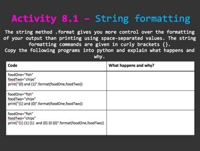Select the print("{1} and {0}") code line
Image resolution: width=200 pixels, height=151 pixels.
pyautogui.click(x=45, y=104)
